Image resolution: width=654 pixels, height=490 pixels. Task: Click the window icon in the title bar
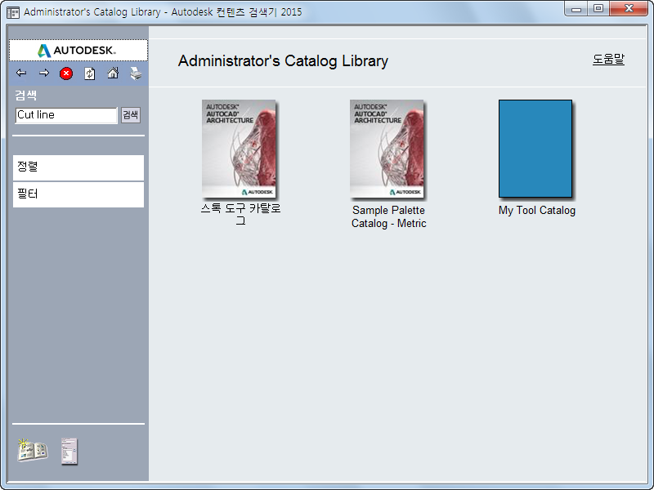tap(13, 12)
